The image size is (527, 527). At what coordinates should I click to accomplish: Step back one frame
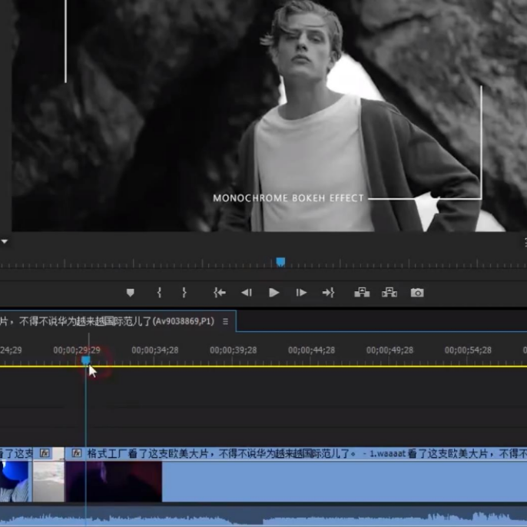pyautogui.click(x=247, y=293)
